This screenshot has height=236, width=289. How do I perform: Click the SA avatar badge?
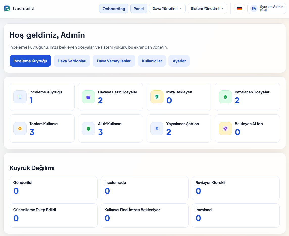pos(254,8)
